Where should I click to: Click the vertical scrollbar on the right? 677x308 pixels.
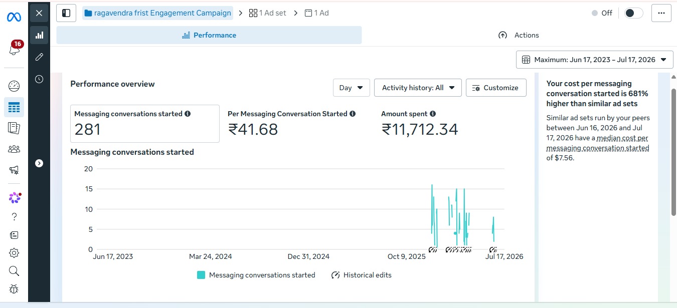click(673, 152)
